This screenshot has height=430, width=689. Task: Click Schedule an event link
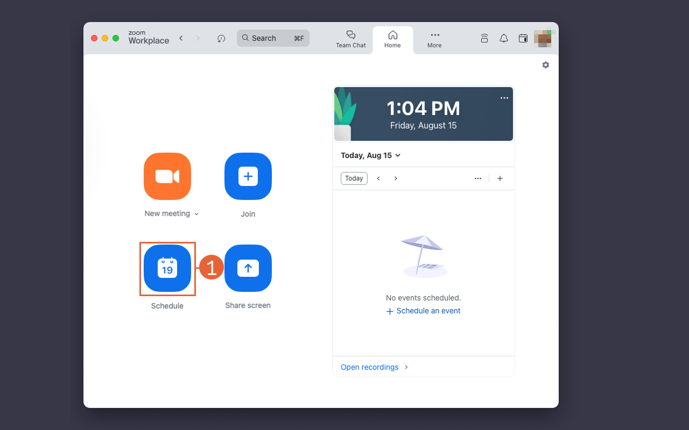pos(423,311)
